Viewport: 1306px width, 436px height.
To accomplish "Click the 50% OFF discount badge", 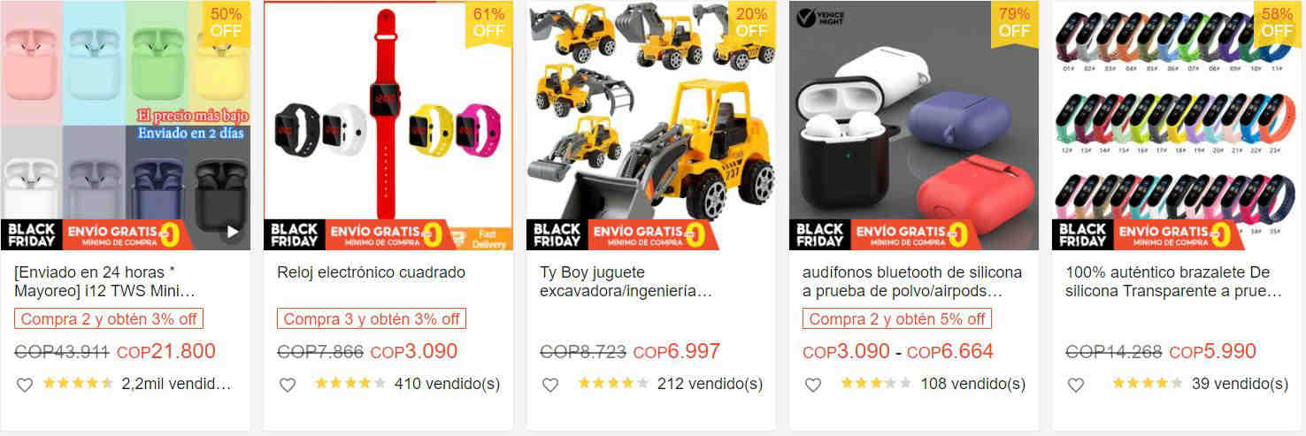I will click(227, 22).
